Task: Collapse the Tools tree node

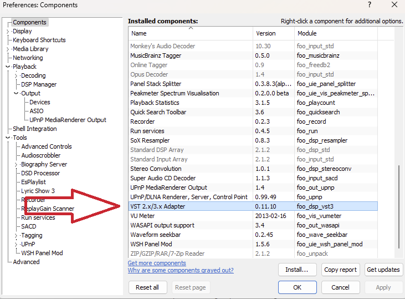Action: 8,138
